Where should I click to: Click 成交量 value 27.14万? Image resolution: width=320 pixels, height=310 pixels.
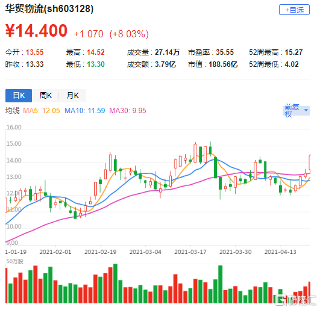click(x=167, y=52)
